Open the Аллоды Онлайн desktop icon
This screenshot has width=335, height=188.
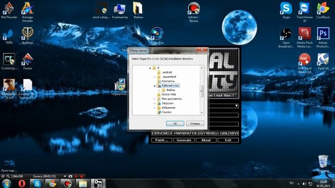27,12
